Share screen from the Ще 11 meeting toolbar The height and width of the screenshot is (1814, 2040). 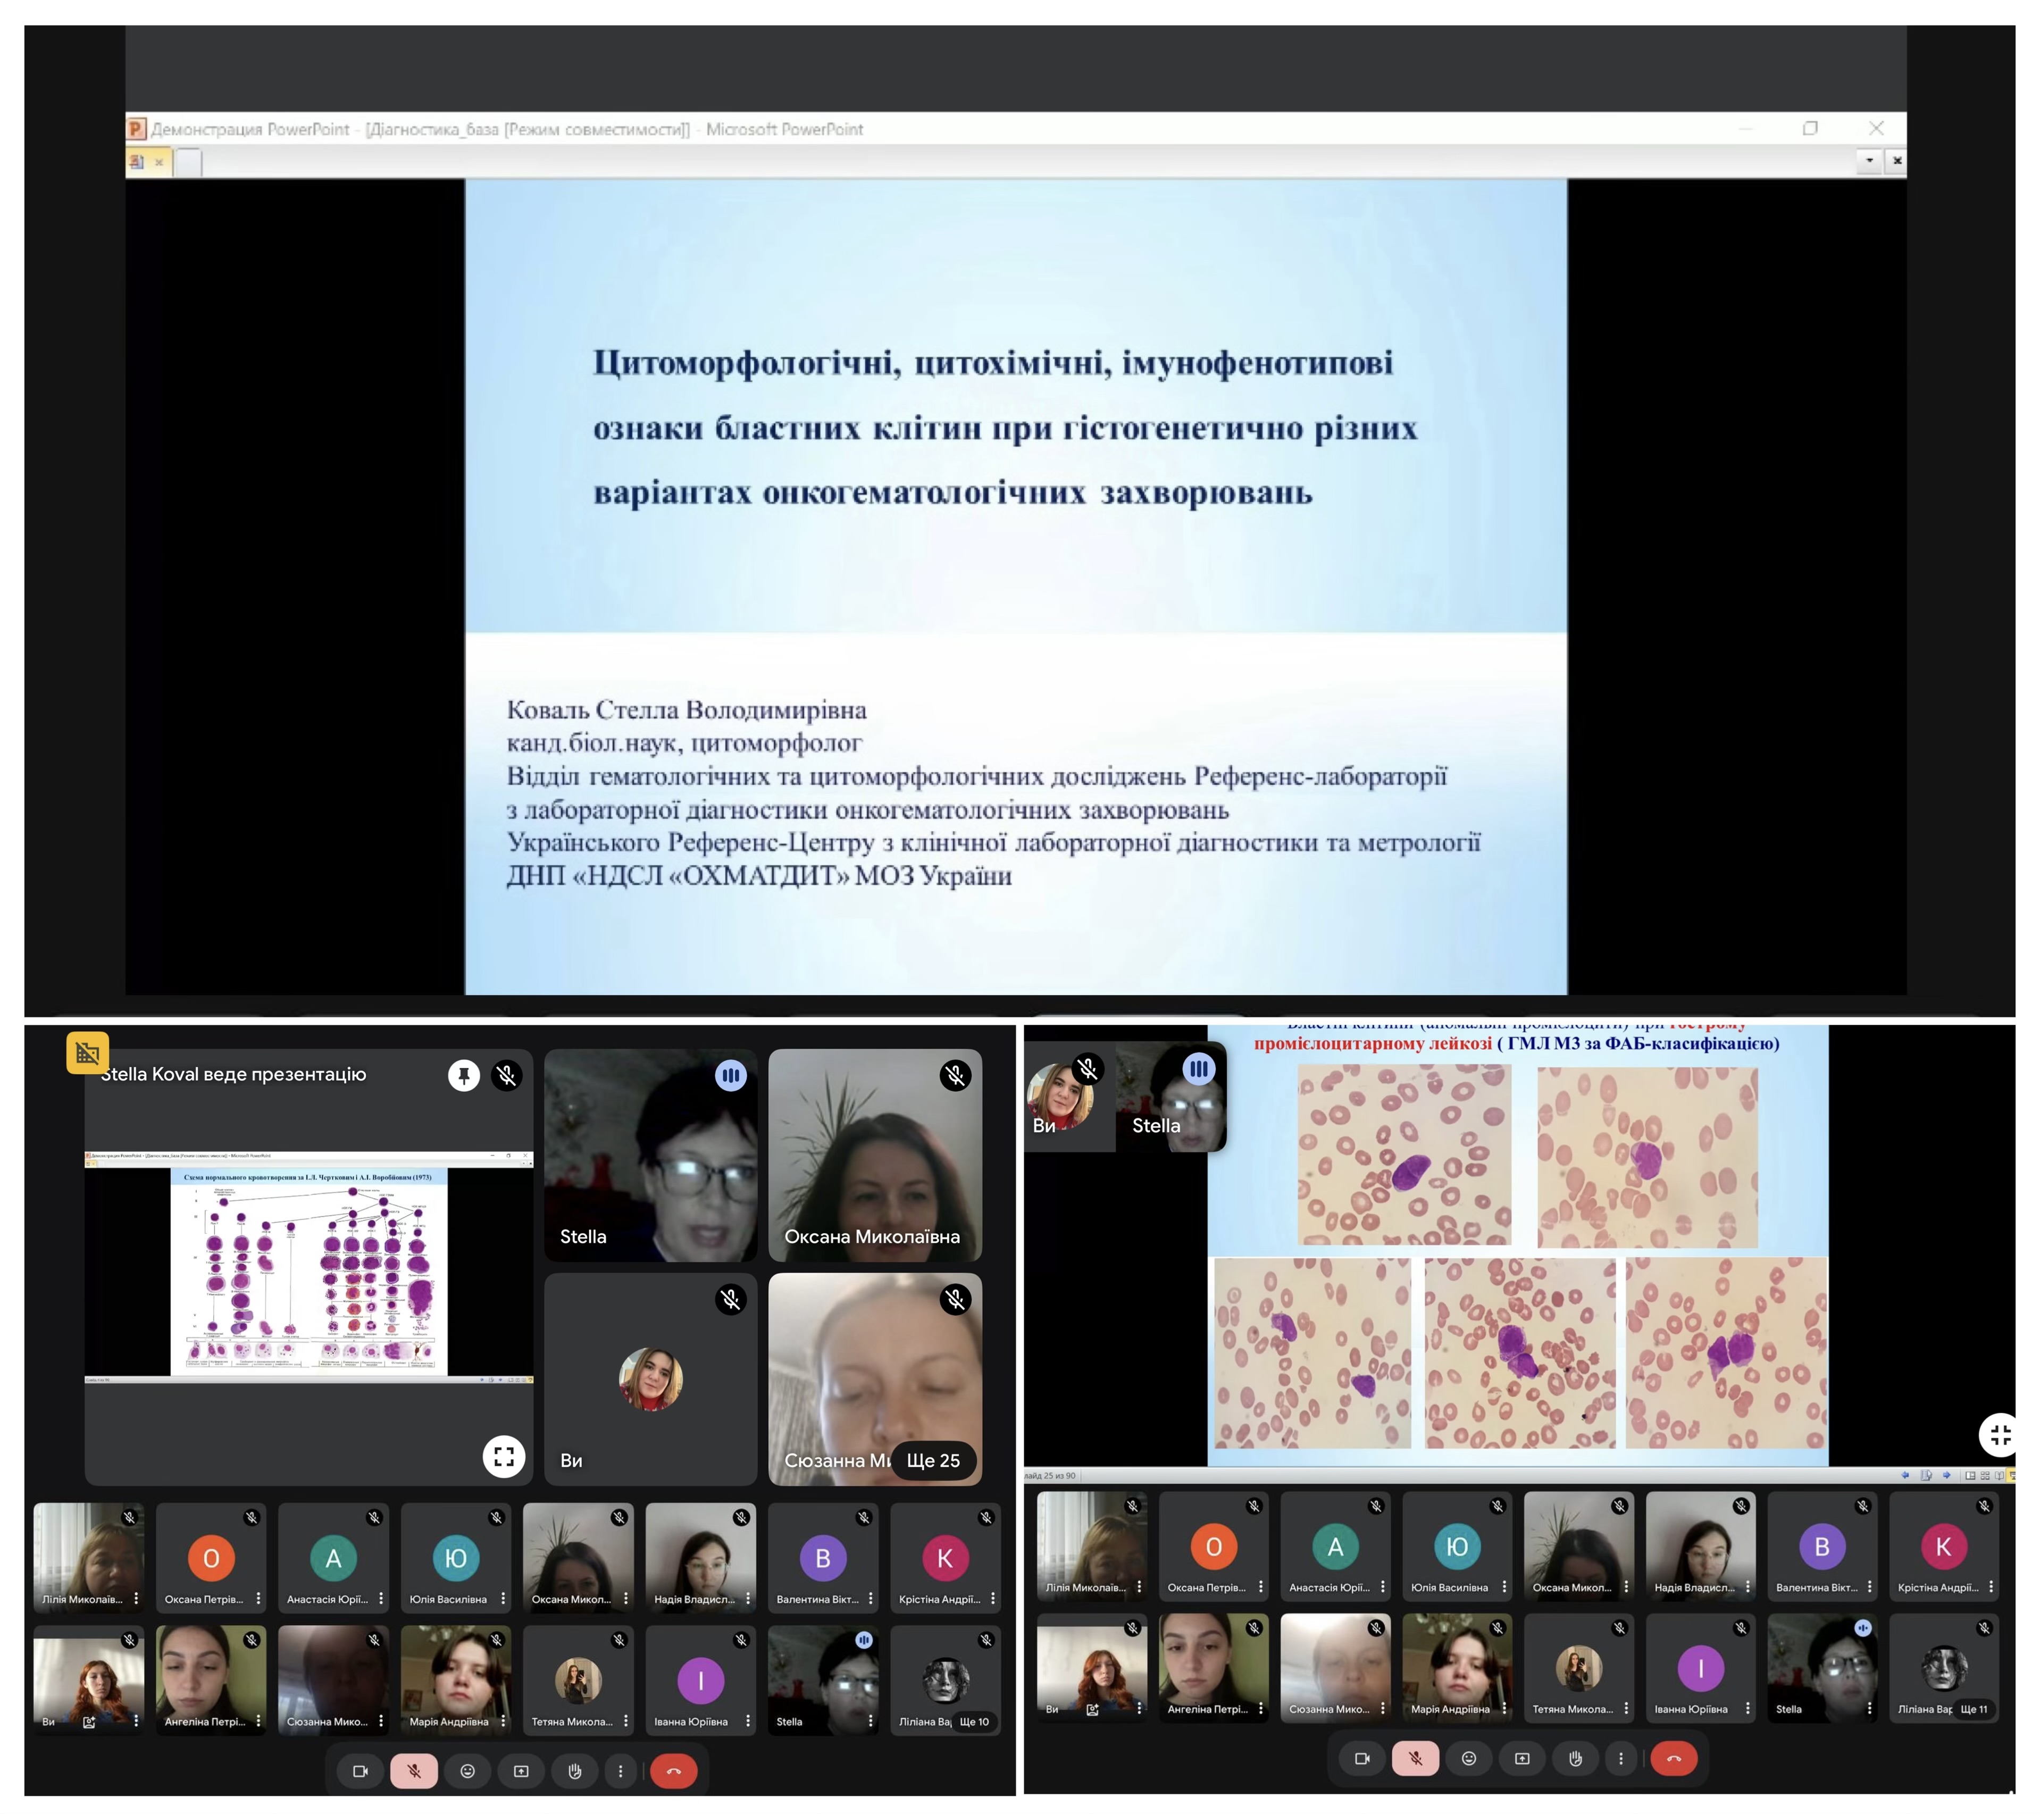pos(1522,1758)
